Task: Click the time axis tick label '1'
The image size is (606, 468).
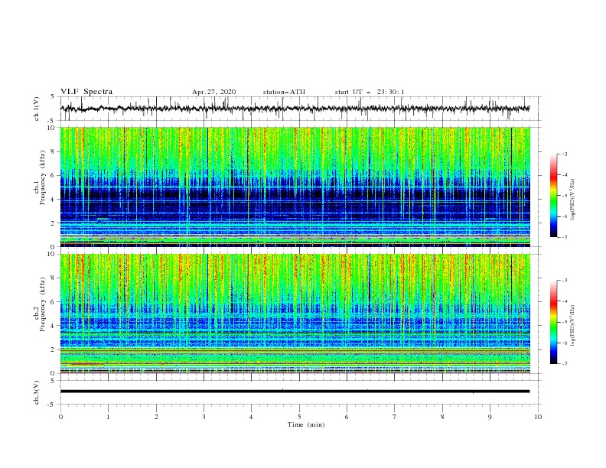Action: click(x=108, y=417)
